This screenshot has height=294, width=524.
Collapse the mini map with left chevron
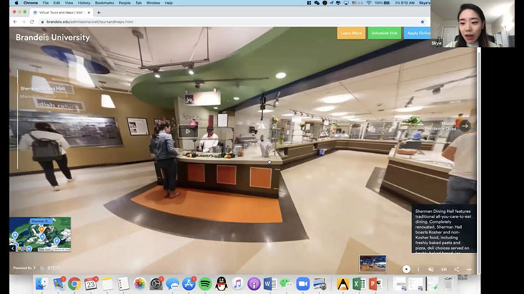(12, 248)
